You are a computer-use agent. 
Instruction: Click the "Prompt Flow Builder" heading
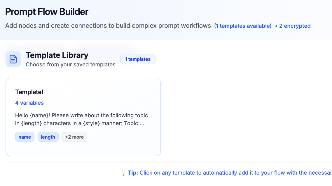[x=47, y=12]
